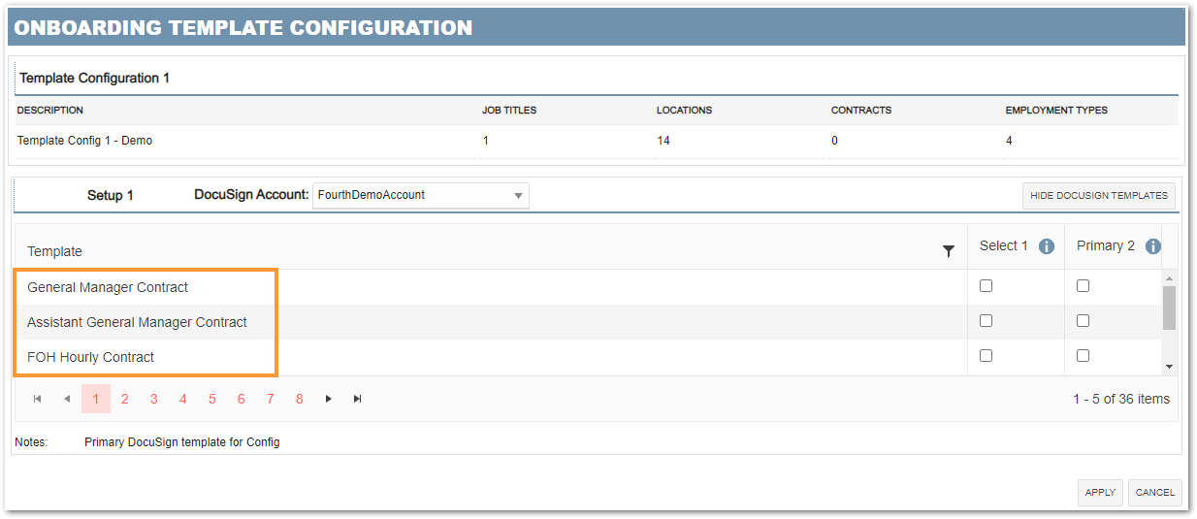Screen dimensions: 1197x519
Task: Switch to page 8 of templates
Action: point(300,399)
